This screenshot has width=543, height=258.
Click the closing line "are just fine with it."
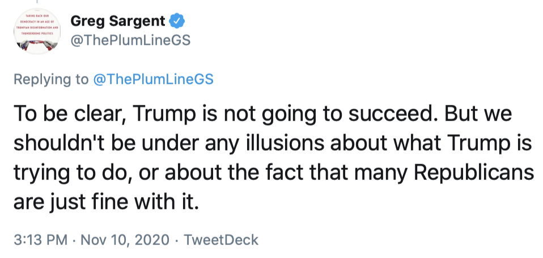[x=106, y=202]
